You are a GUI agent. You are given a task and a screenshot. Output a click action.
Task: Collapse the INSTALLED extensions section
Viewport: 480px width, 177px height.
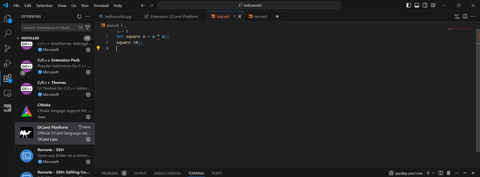18,38
